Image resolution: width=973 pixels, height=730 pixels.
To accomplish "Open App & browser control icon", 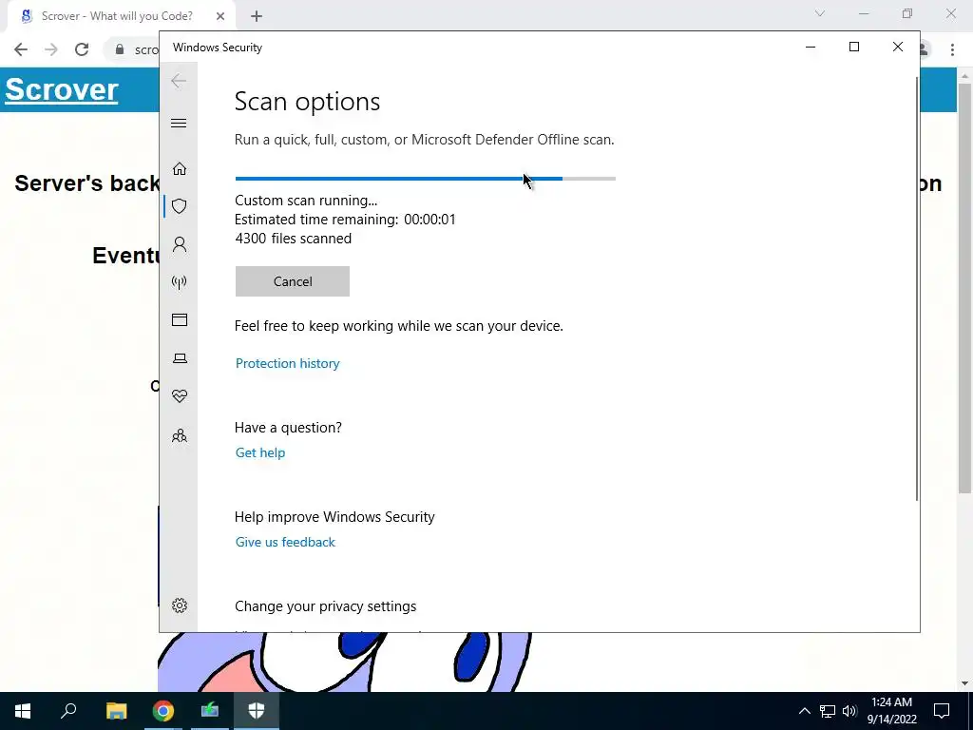I will 180,319.
